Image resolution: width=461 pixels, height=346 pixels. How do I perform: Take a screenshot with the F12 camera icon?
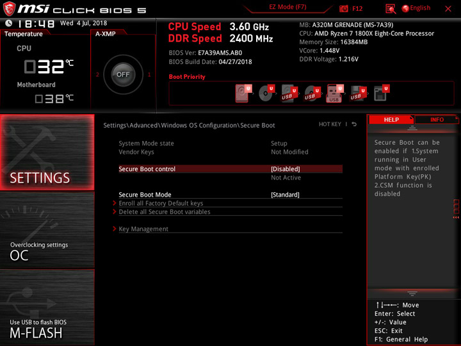tap(343, 8)
